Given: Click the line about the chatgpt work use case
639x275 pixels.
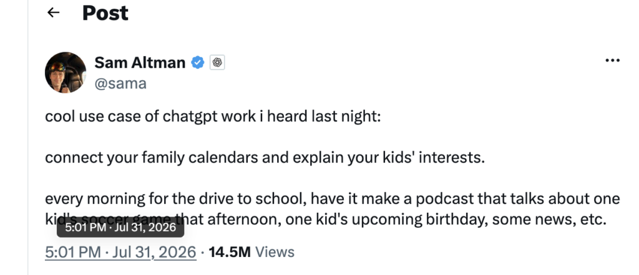Looking at the screenshot, I should 213,116.
